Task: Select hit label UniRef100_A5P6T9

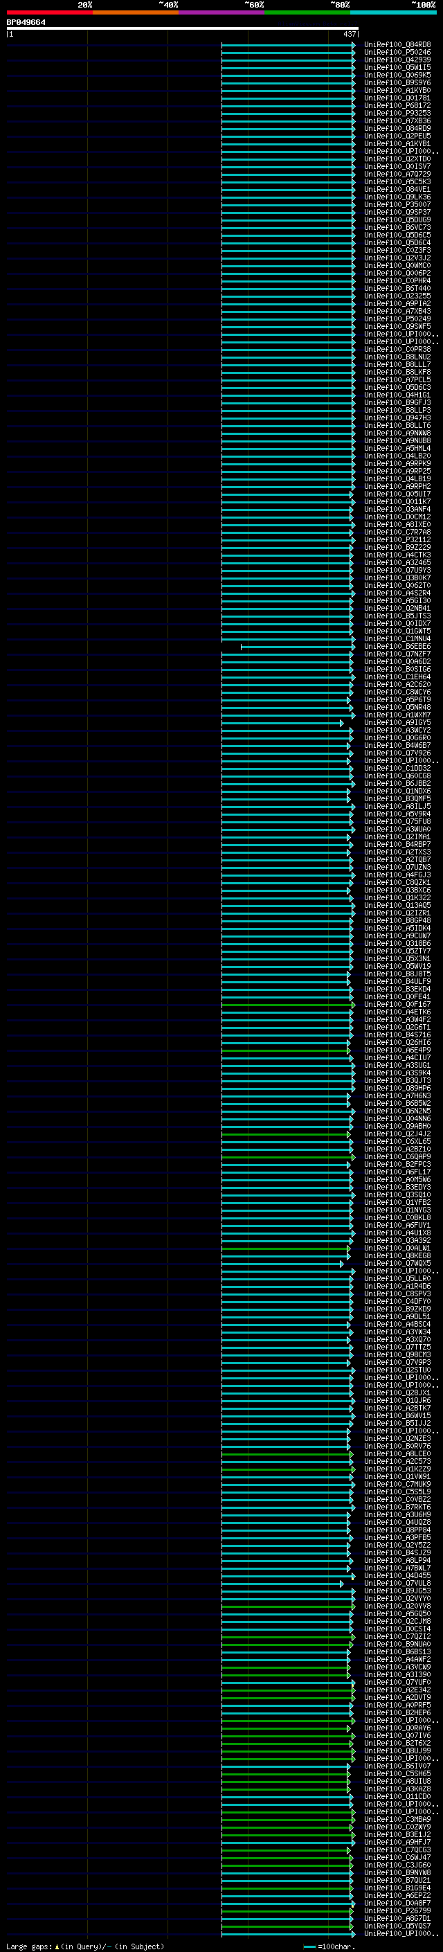Action: pos(397,700)
